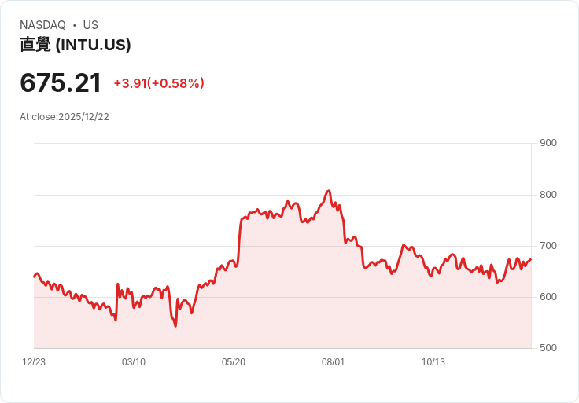Click the 900 y-axis label
579x403 pixels.
pos(548,143)
